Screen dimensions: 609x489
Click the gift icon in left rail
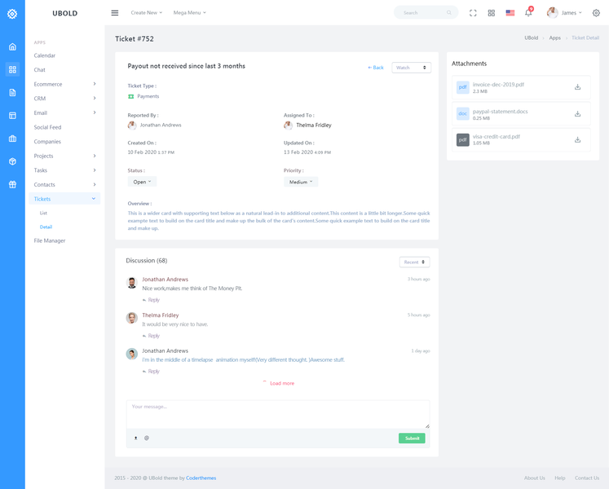(12, 184)
